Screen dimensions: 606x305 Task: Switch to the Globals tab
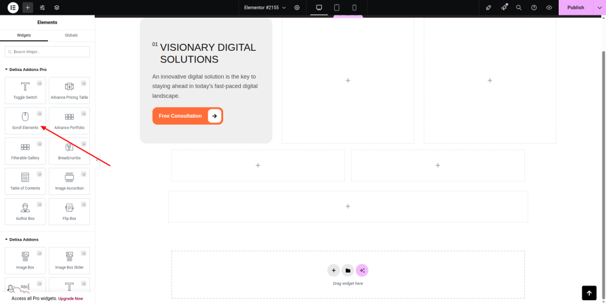point(71,35)
